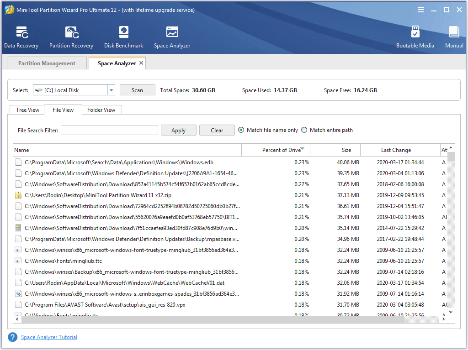Sort by Size column header
The image size is (468, 350).
coord(335,150)
